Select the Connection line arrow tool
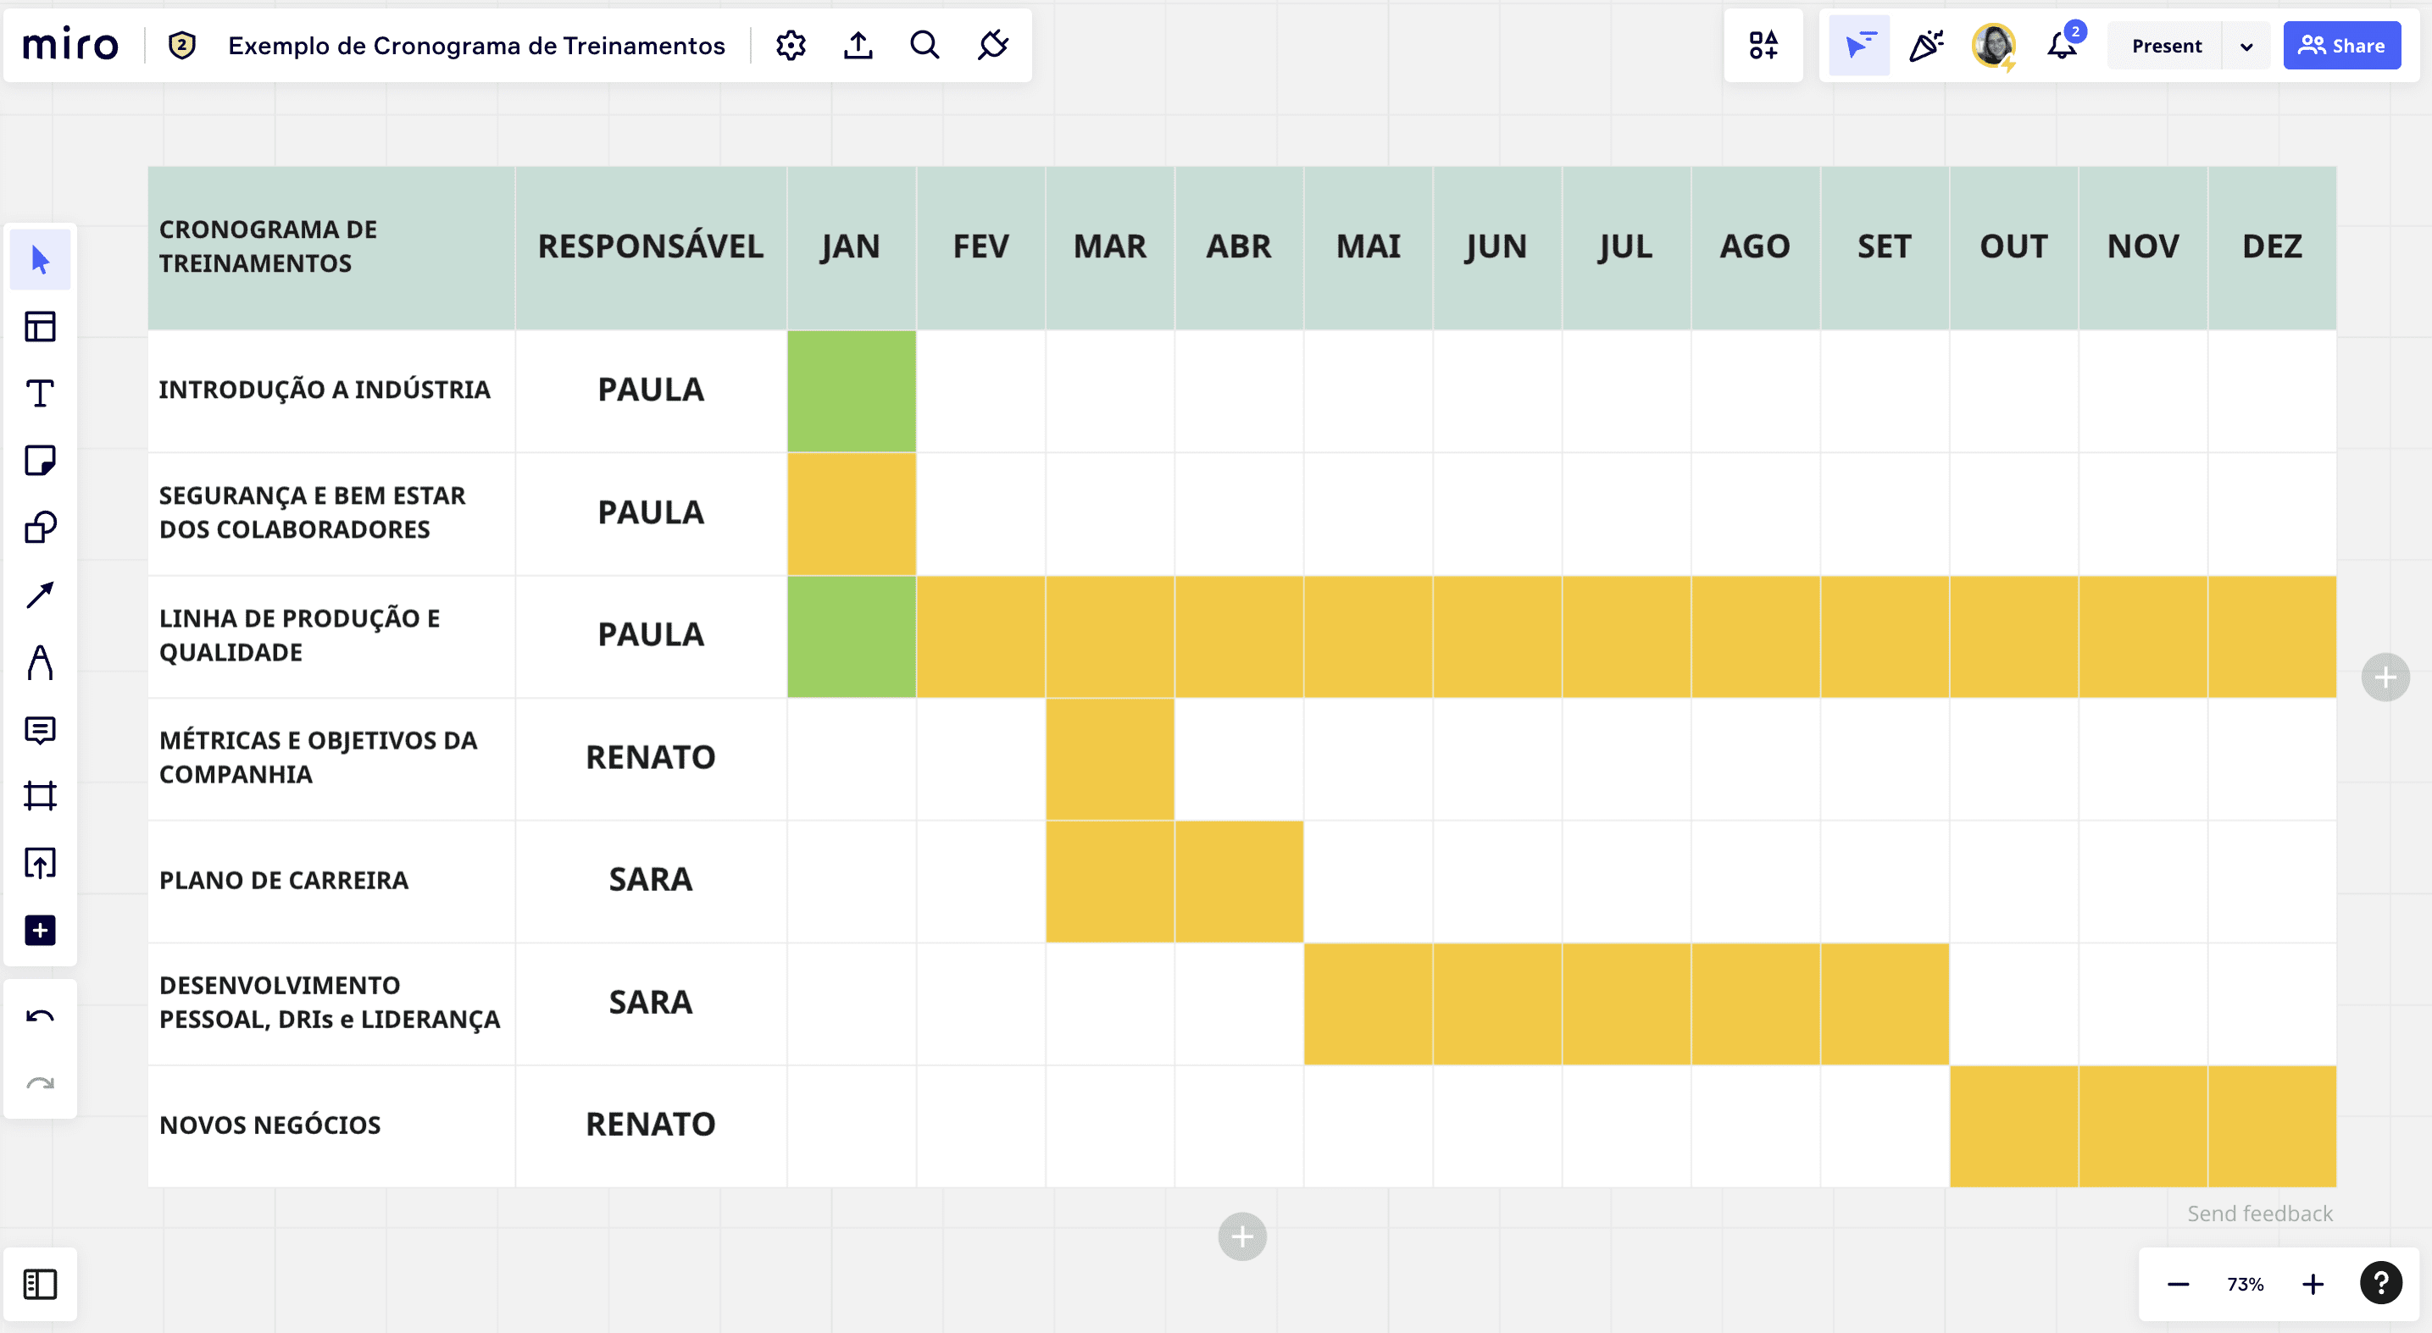This screenshot has width=2432, height=1333. click(40, 595)
